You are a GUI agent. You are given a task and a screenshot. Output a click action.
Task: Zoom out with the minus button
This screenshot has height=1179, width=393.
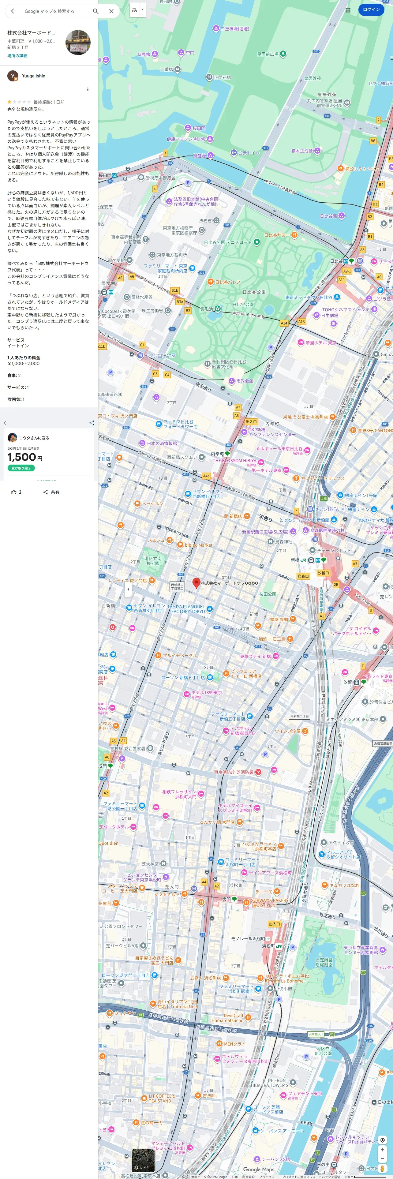(x=382, y=1158)
